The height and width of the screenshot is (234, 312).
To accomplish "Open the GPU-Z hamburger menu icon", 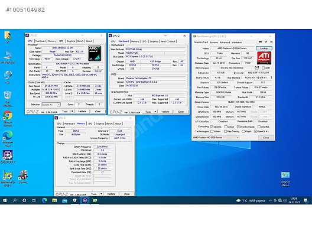I will (271, 42).
